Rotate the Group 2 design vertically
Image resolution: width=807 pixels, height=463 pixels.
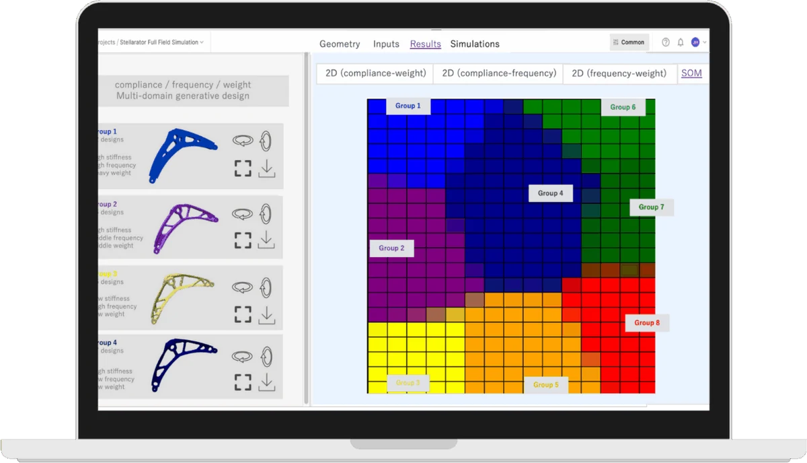pyautogui.click(x=267, y=213)
